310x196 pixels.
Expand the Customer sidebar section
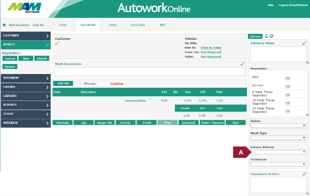(x=26, y=36)
